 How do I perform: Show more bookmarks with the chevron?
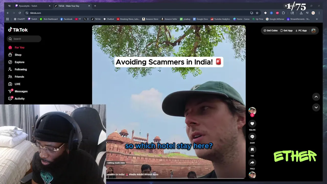coord(317,19)
